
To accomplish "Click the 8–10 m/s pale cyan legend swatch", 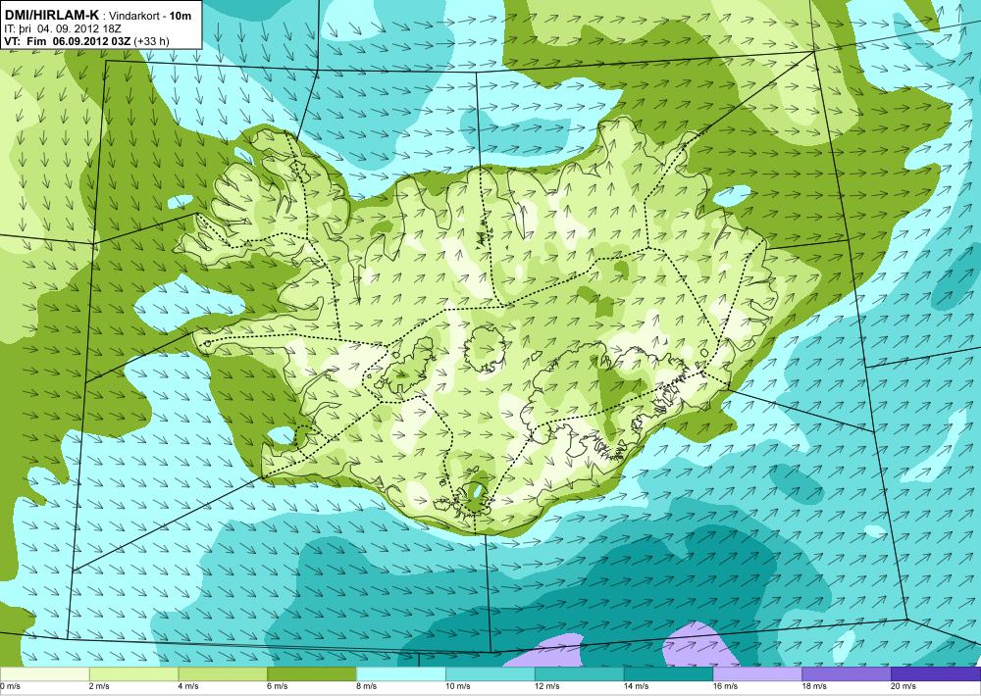I will coord(401,674).
